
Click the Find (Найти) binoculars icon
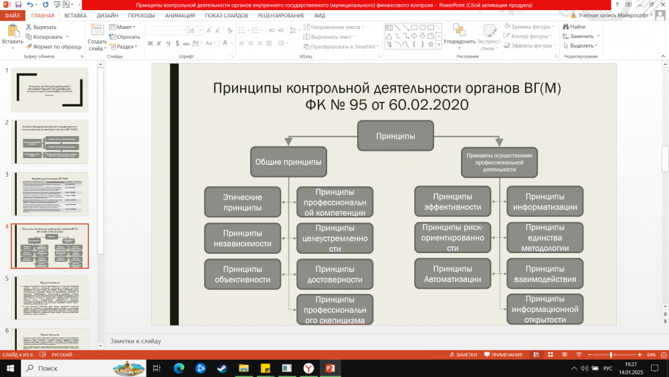[565, 27]
